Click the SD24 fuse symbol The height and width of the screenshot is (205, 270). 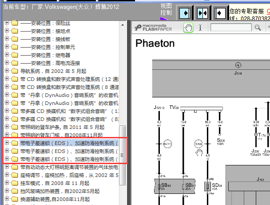click(207, 186)
